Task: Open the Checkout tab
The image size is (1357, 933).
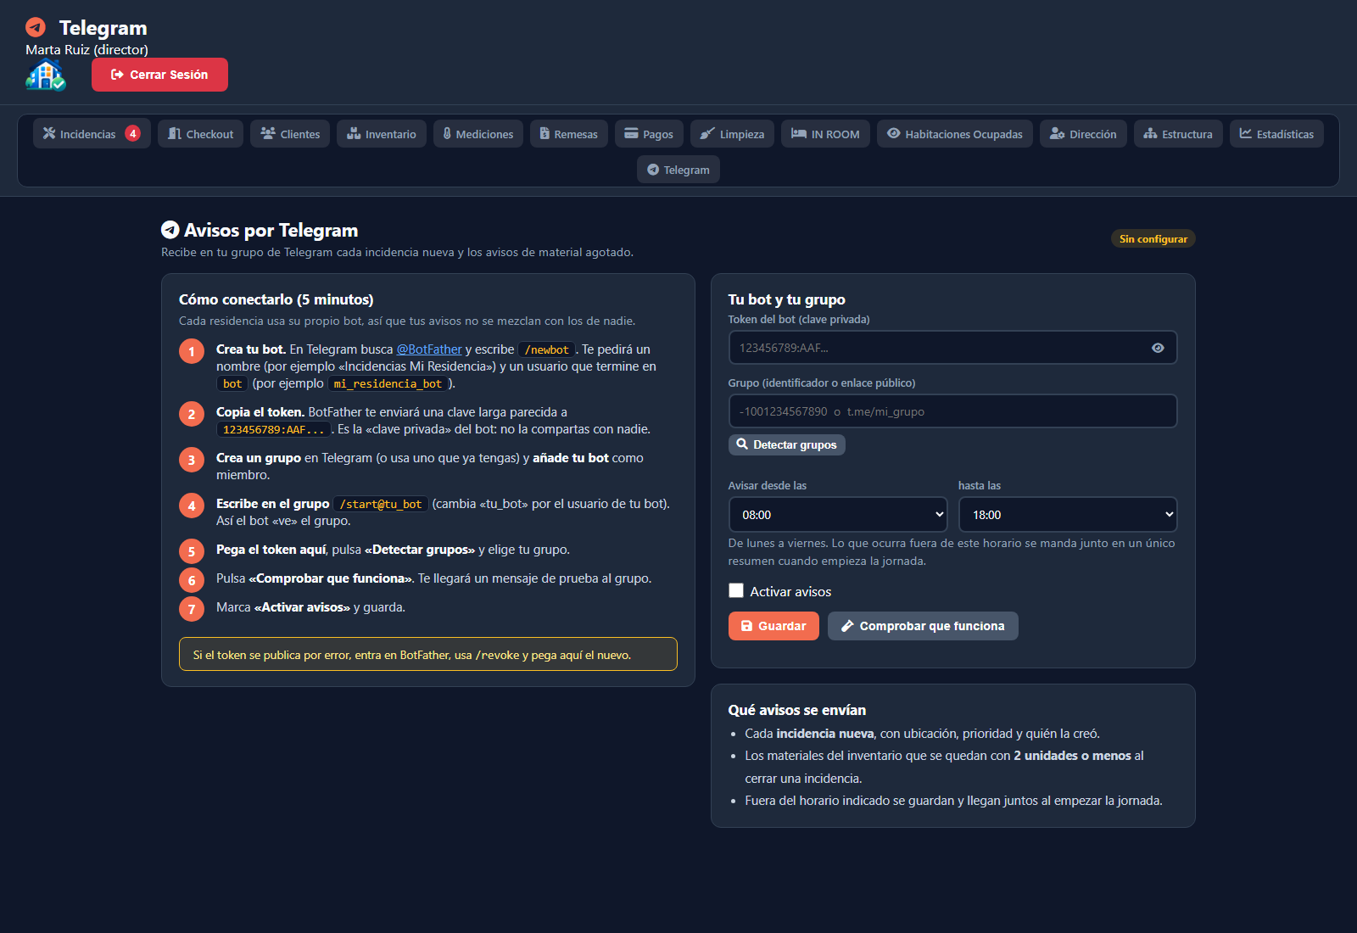Action: (x=200, y=134)
